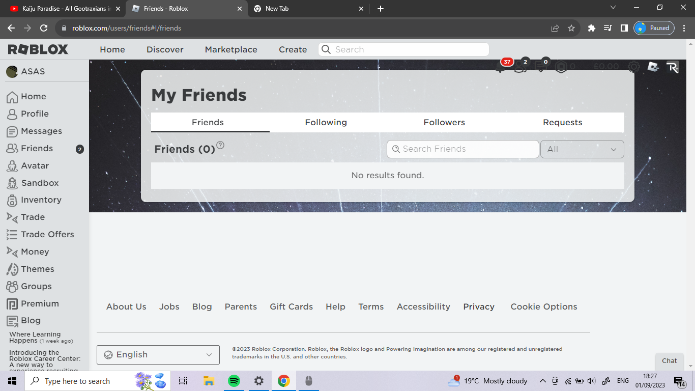Open the About Us footer link
Image resolution: width=695 pixels, height=391 pixels.
coord(126,306)
